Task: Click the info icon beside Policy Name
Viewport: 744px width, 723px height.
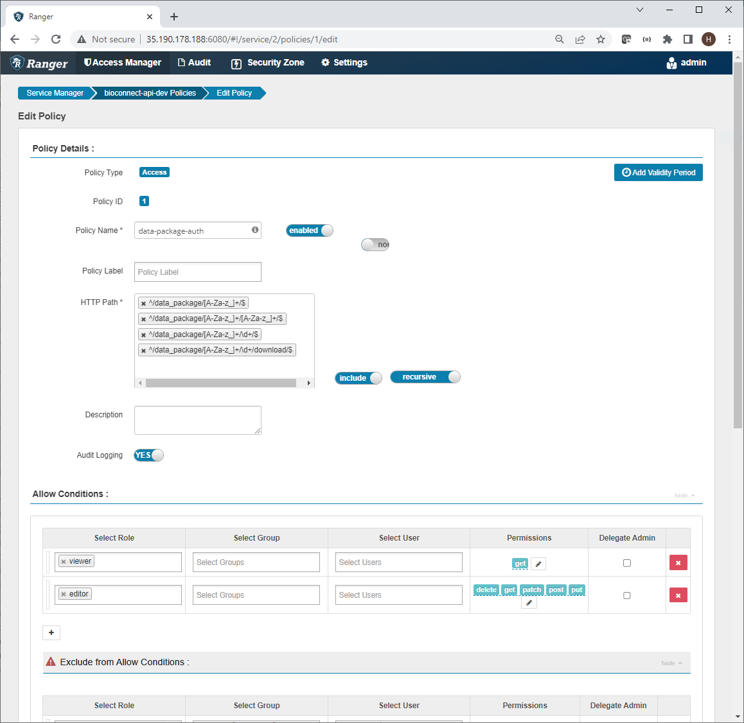Action: pyautogui.click(x=254, y=230)
